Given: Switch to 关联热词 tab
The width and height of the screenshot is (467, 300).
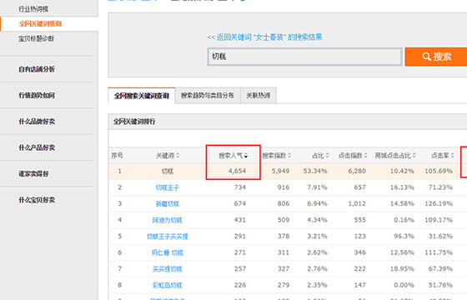Looking at the screenshot, I should (x=259, y=96).
